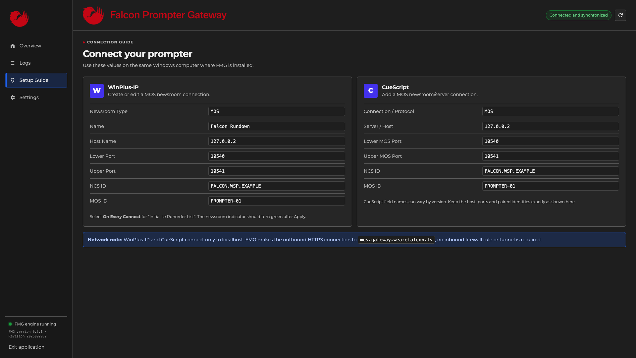The height and width of the screenshot is (358, 636).
Task: Click the Lower Port label in WinPlus-IP
Action: point(102,156)
